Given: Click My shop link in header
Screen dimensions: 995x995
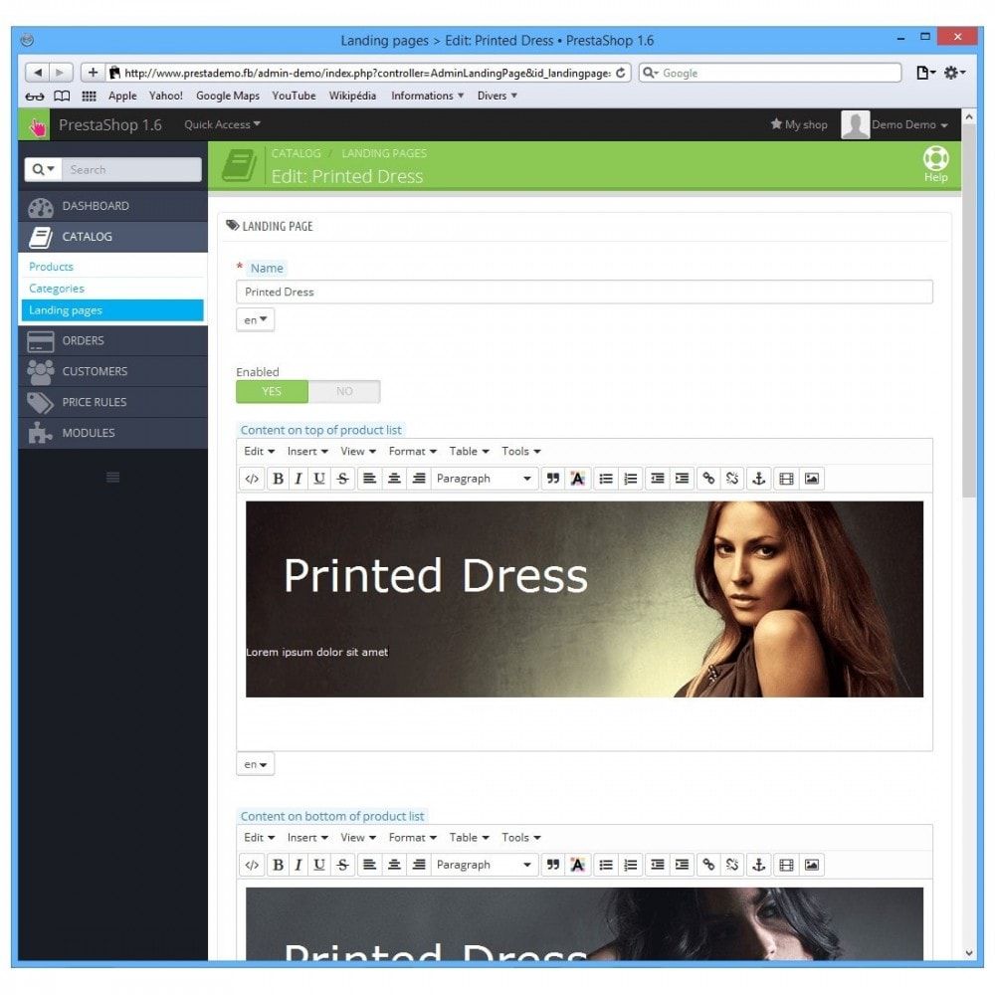Looking at the screenshot, I should click(799, 124).
